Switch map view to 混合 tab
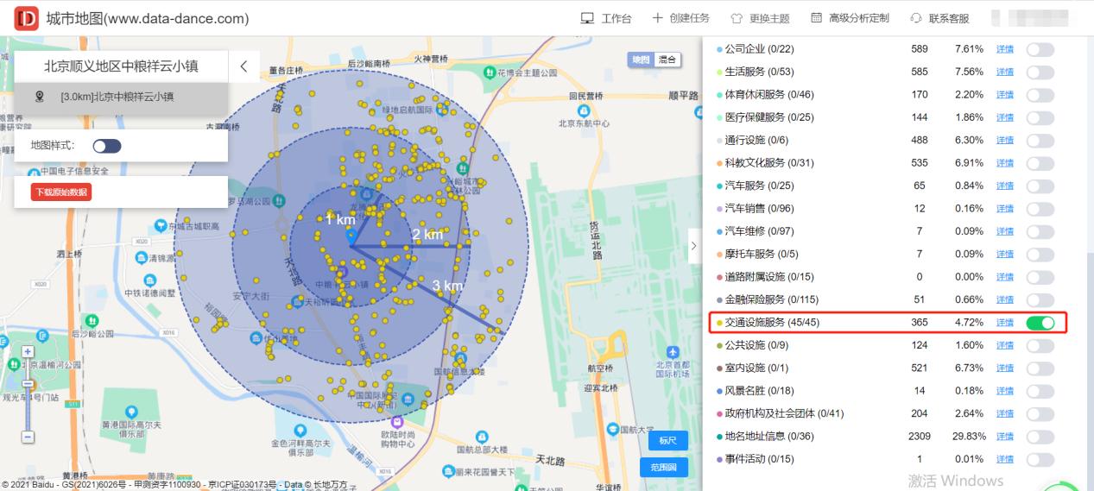The width and height of the screenshot is (1094, 491). click(x=667, y=60)
